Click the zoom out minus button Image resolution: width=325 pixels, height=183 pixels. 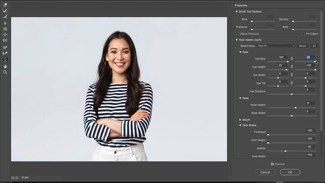coord(13,178)
